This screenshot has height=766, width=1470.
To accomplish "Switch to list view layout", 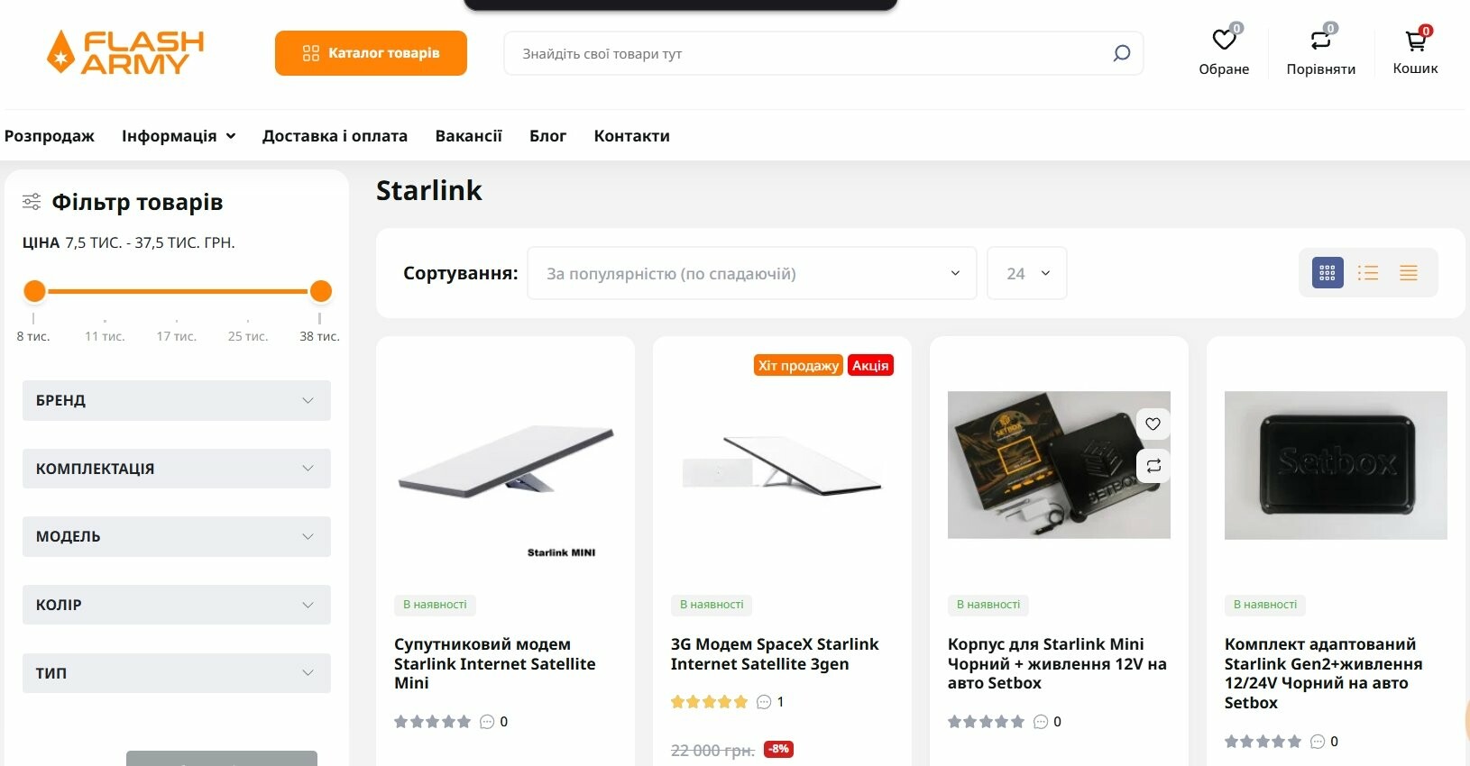I will coord(1368,273).
